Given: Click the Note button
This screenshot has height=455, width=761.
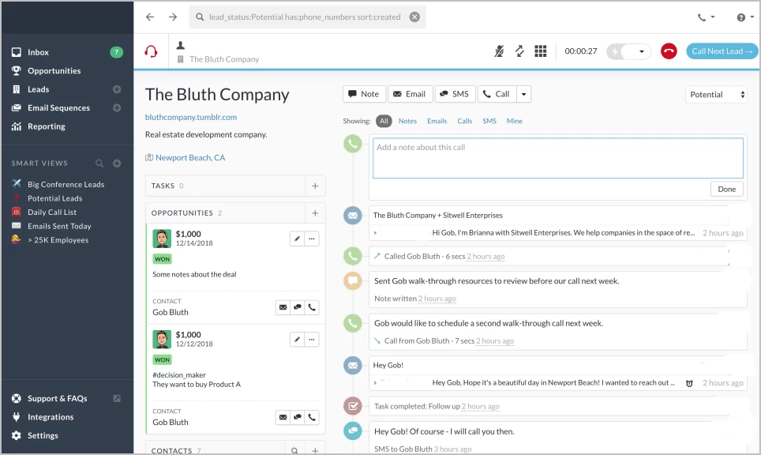Looking at the screenshot, I should [364, 94].
